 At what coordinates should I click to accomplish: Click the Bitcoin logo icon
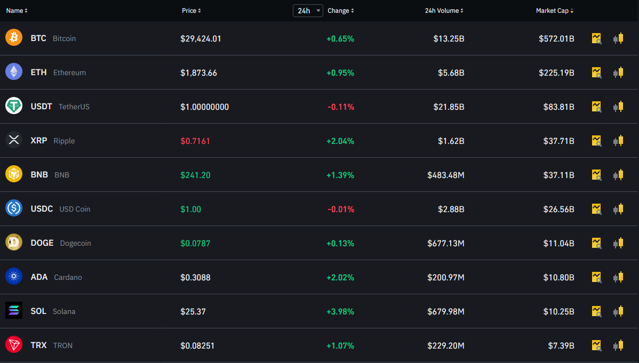(14, 37)
